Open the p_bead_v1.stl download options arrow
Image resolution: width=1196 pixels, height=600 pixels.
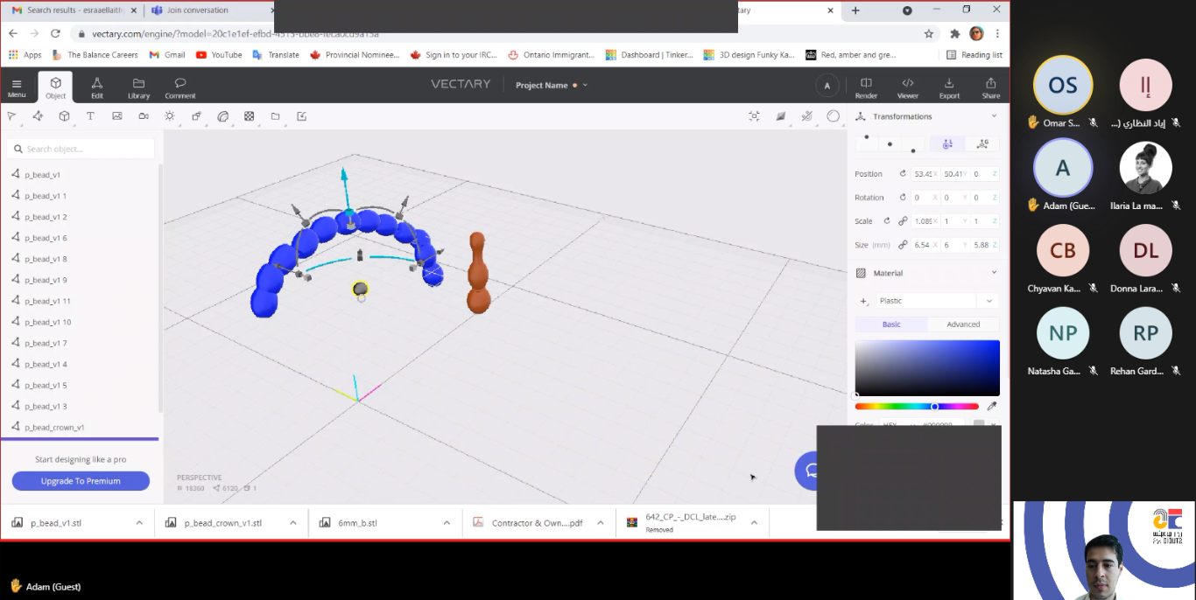[x=139, y=523]
